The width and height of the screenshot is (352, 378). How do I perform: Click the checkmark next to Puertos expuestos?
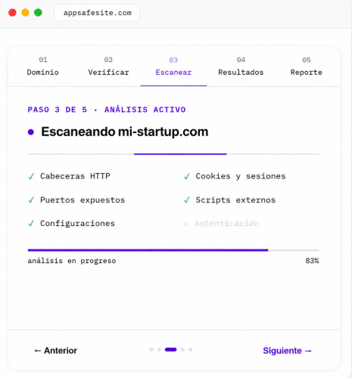coord(31,200)
